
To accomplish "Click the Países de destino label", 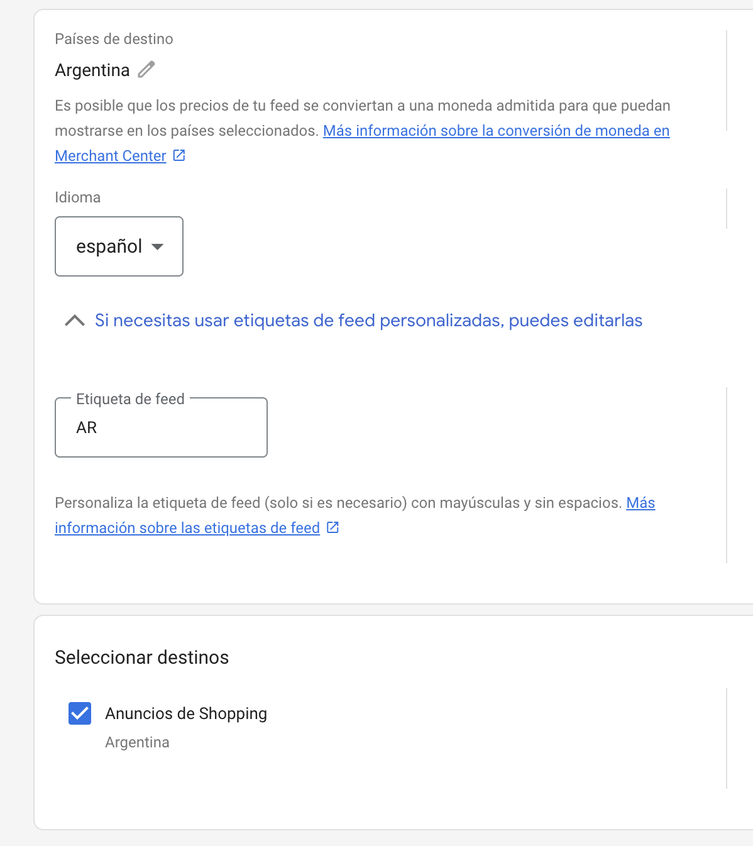I will click(x=114, y=39).
